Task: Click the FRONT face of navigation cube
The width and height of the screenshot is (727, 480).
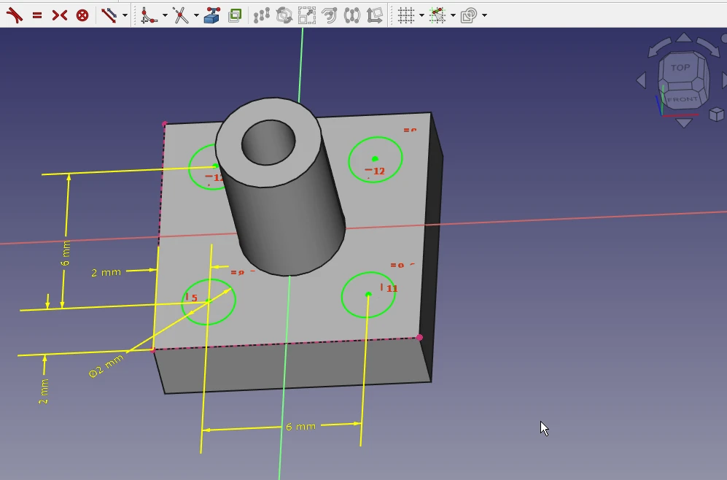Action: 682,98
